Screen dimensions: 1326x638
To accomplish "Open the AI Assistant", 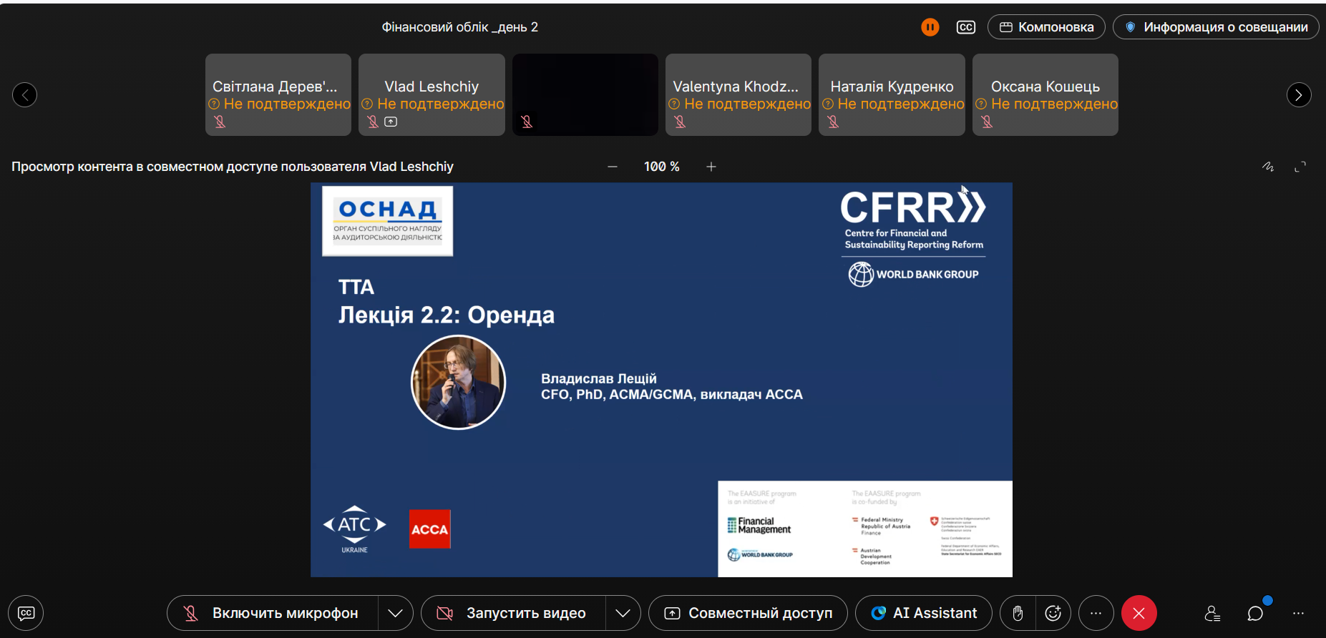I will pyautogui.click(x=924, y=613).
